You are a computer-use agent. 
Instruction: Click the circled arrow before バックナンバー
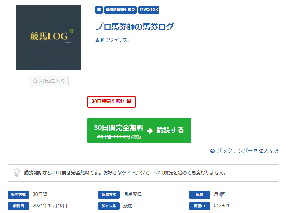click(x=213, y=151)
